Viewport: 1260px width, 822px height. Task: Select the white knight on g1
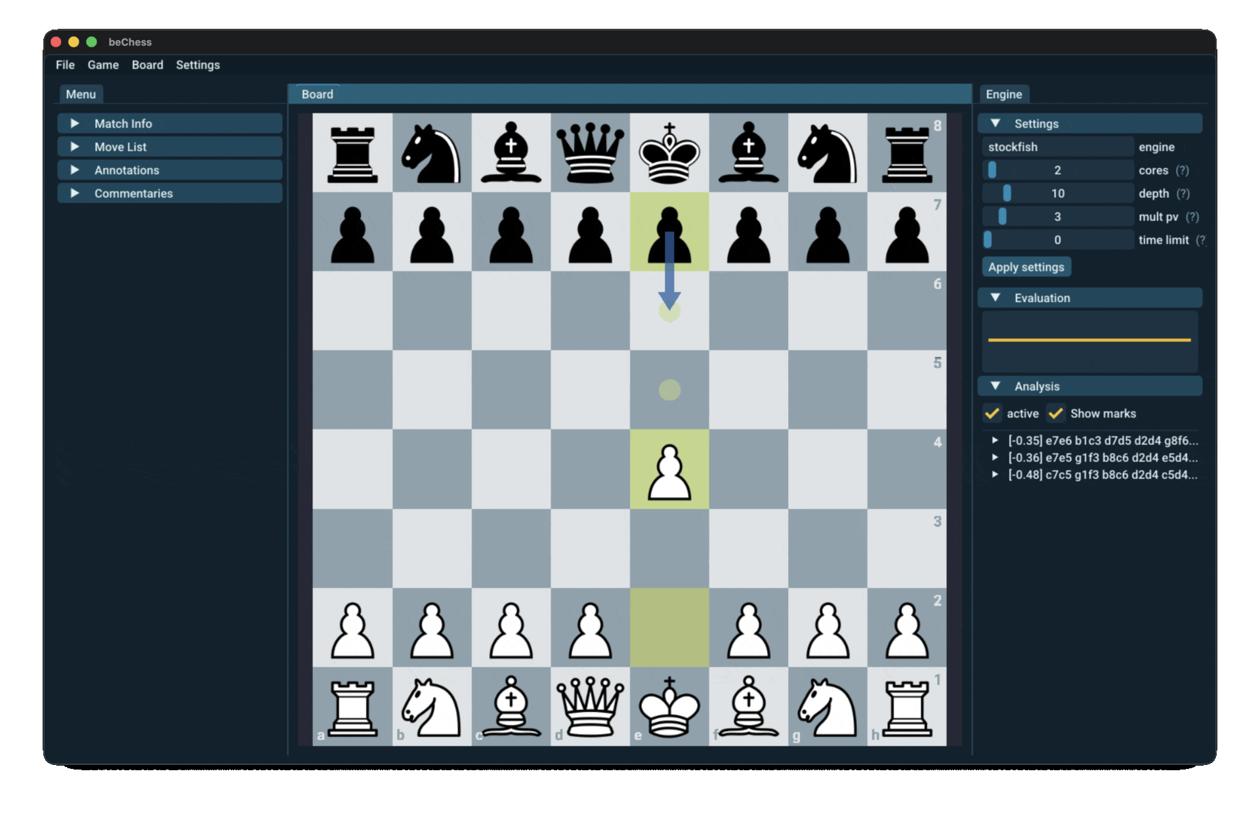pos(828,707)
